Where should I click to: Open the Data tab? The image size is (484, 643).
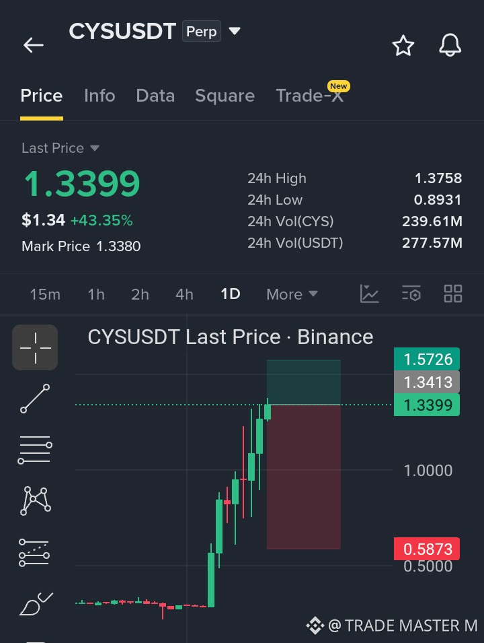click(155, 96)
